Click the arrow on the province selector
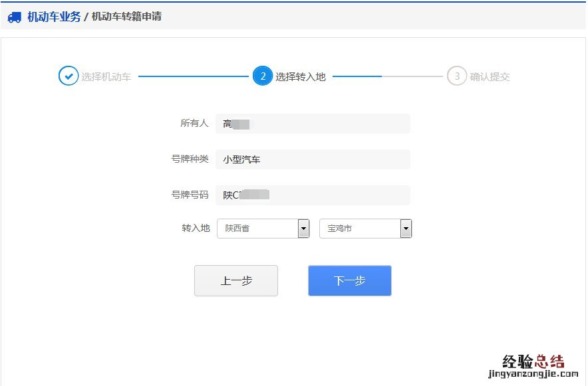The height and width of the screenshot is (386, 588). pos(303,229)
